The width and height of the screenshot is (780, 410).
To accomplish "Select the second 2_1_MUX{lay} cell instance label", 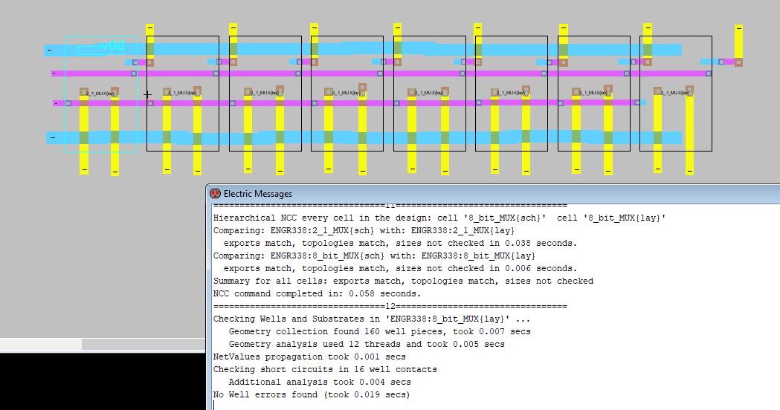I will coord(182,94).
